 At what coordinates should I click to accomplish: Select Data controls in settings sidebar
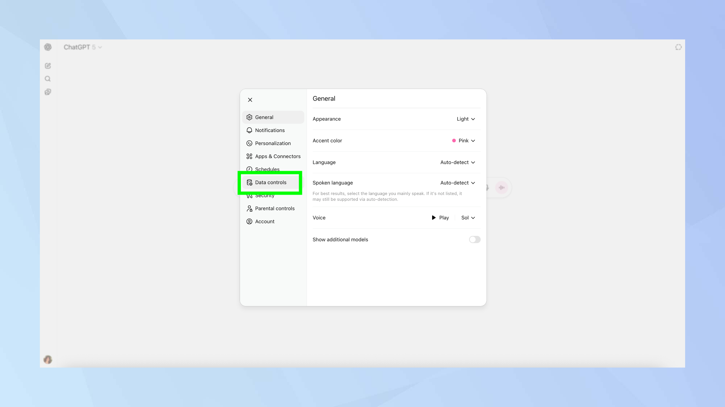[270, 182]
